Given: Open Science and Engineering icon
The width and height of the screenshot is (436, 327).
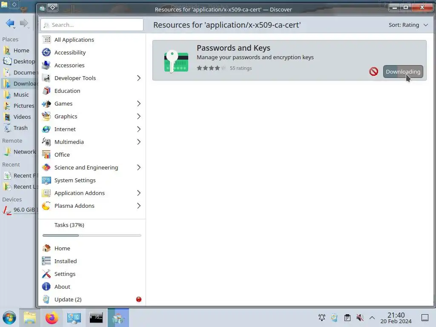Looking at the screenshot, I should 46,168.
